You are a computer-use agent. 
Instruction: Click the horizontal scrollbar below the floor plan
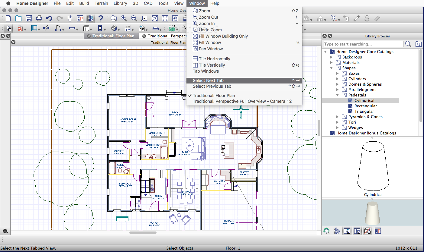tap(143, 233)
